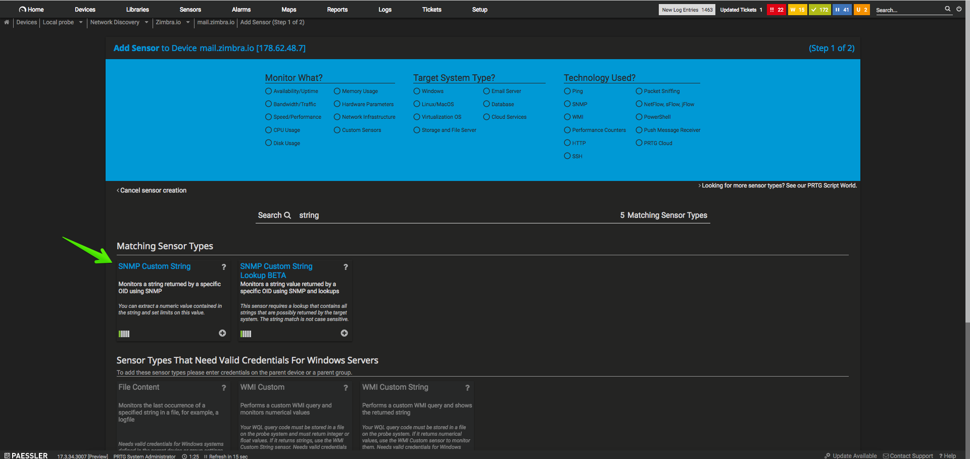Viewport: 970px width, 459px height.
Task: Expand the Zimbra.io breadcrumb dropdown arrow
Action: click(188, 22)
